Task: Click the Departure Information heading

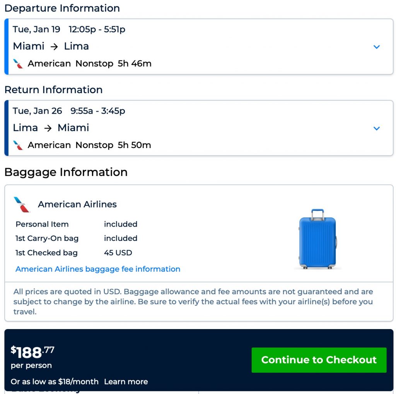Action: pyautogui.click(x=62, y=8)
